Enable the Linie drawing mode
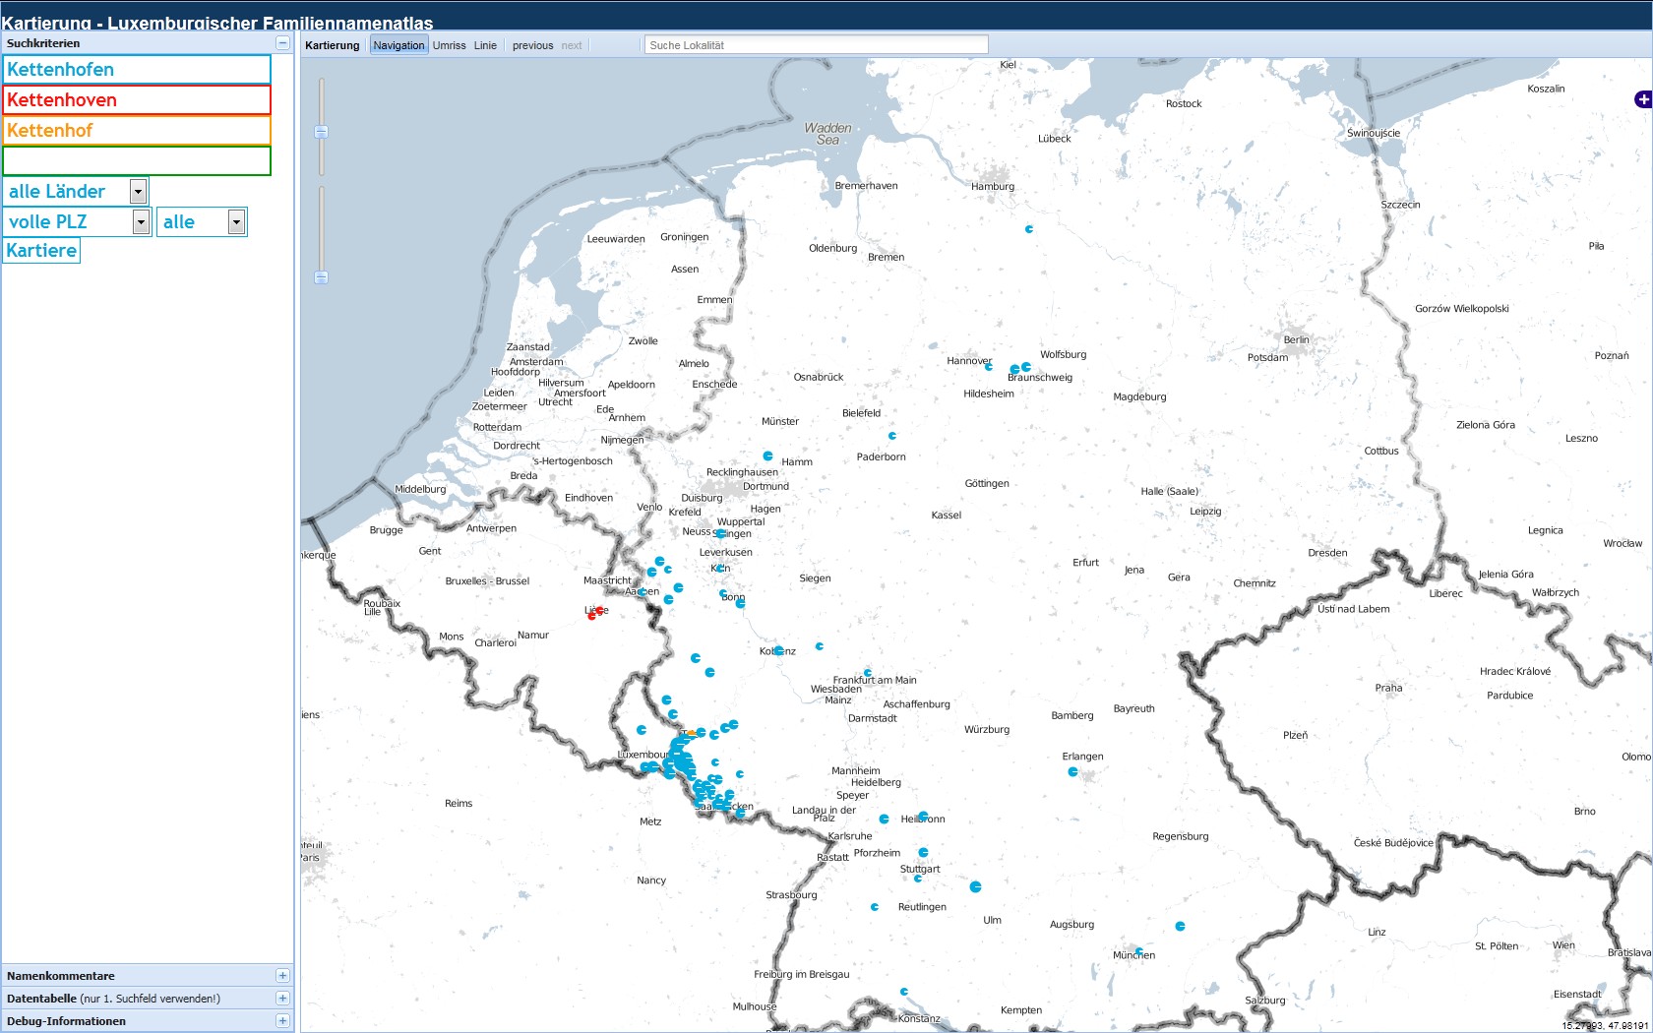 tap(485, 45)
